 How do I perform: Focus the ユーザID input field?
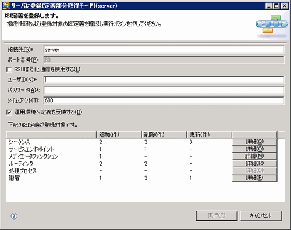(x=164, y=80)
